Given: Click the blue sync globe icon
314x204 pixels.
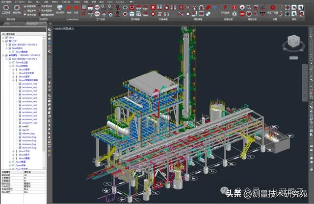Looking at the screenshot, I should 60,8.
